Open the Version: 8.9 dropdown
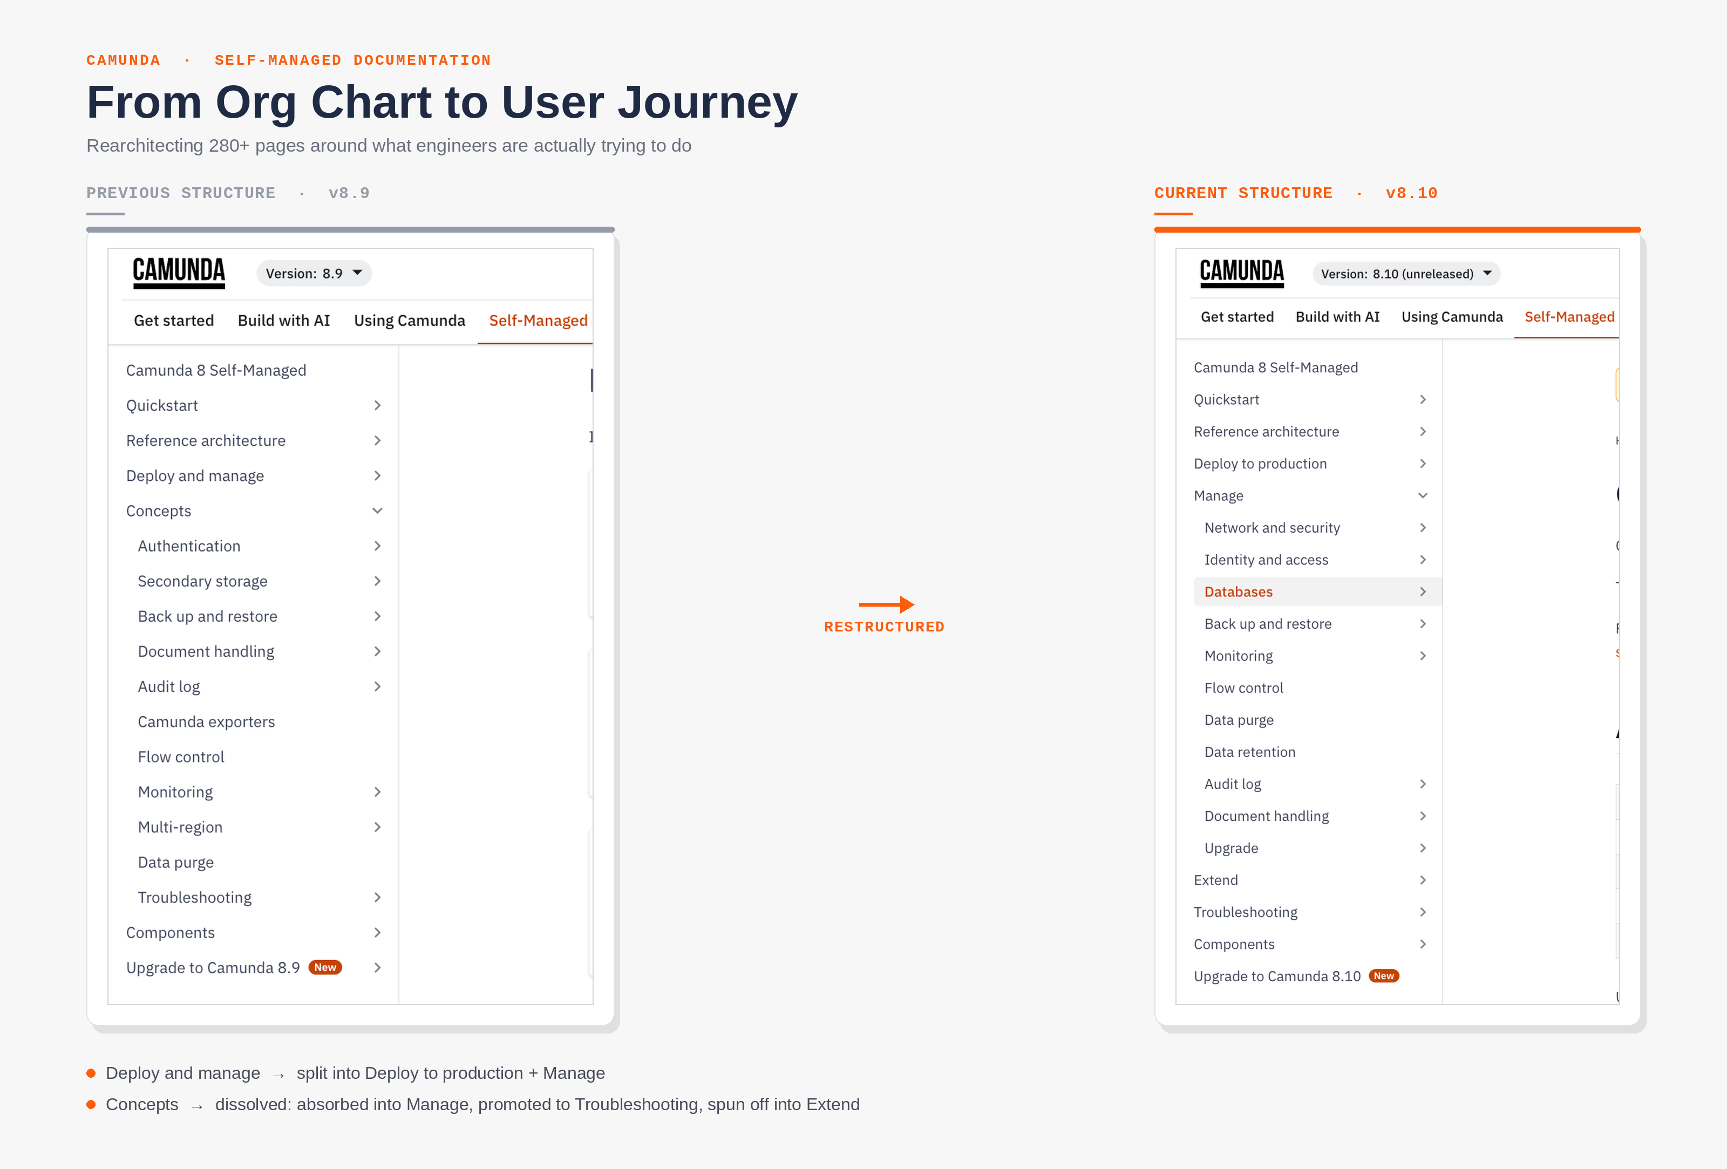The height and width of the screenshot is (1169, 1727). [x=314, y=274]
